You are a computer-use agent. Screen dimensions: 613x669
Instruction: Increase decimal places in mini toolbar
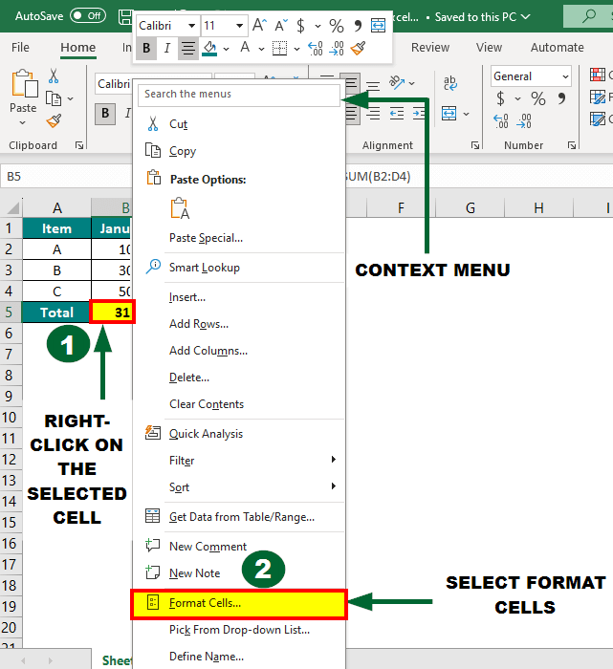click(315, 48)
